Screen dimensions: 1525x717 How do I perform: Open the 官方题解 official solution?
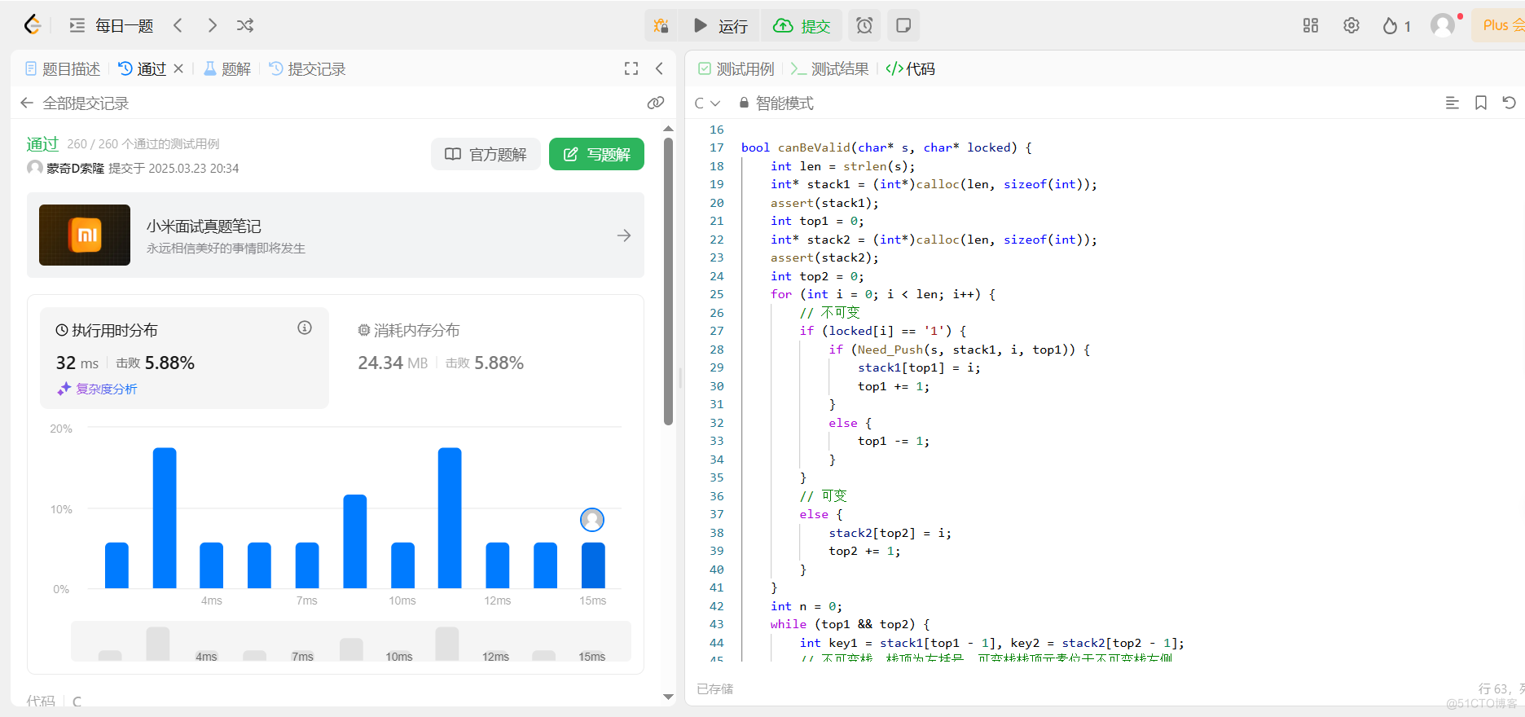coord(486,154)
